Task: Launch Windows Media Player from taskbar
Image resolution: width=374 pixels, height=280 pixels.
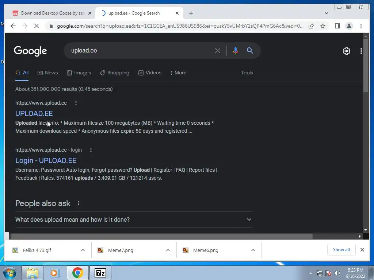Action: click(x=55, y=273)
